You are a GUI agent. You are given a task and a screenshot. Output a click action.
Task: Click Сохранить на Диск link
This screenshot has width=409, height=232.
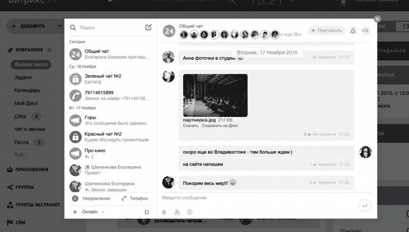220,126
